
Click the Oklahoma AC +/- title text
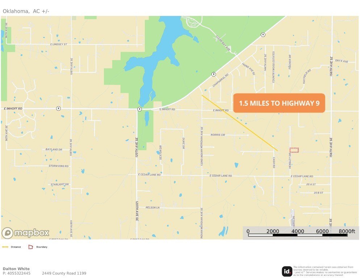[26, 11]
